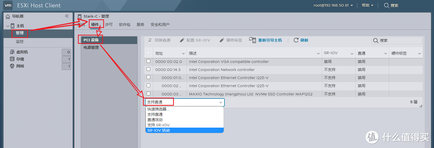
Task: Check the 0000:01:0... Ethernet I225-V row
Action: coord(148,77)
